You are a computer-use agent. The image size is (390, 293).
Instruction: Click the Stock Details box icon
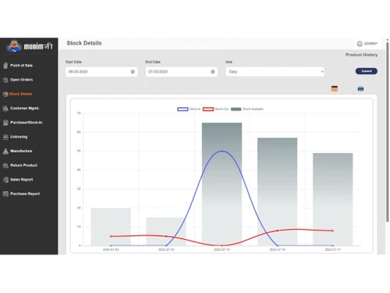click(x=5, y=94)
